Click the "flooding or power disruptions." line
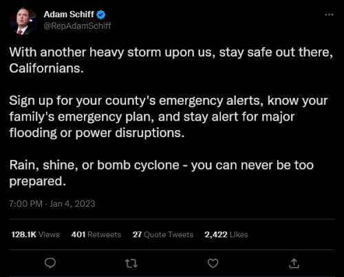 pos(97,133)
